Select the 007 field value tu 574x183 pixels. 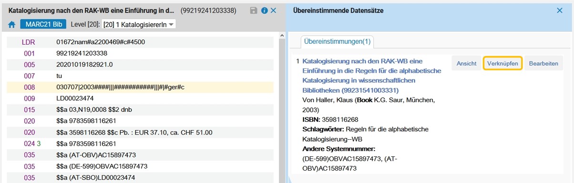coord(59,76)
